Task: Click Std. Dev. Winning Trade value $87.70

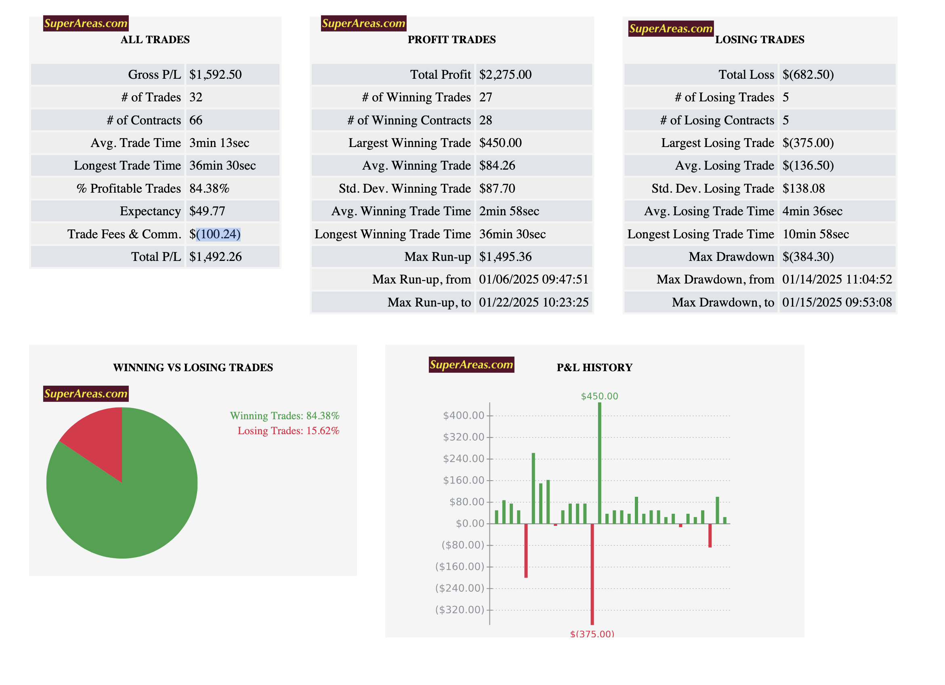Action: point(497,188)
